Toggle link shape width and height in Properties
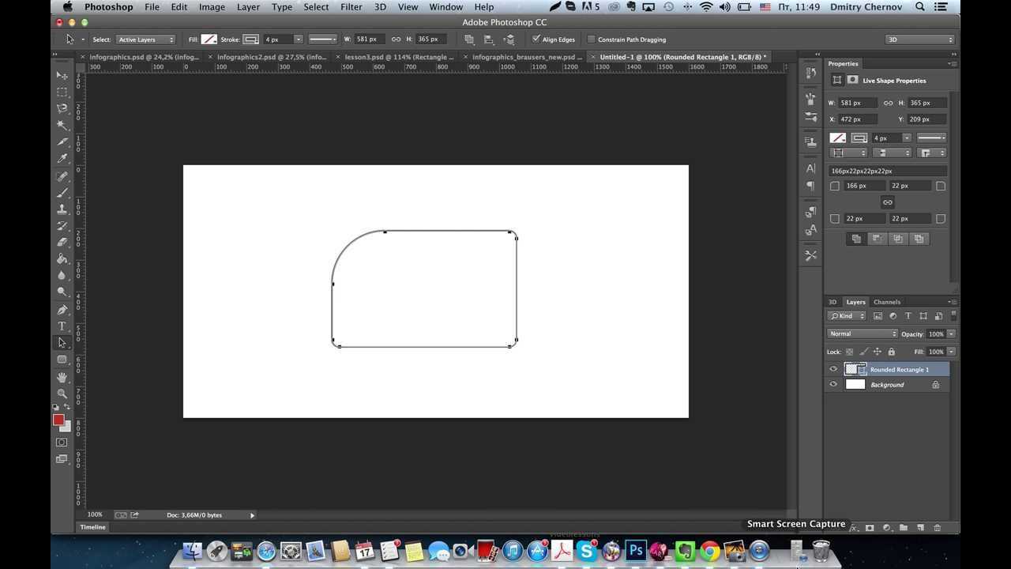Image resolution: width=1011 pixels, height=569 pixels. (888, 103)
